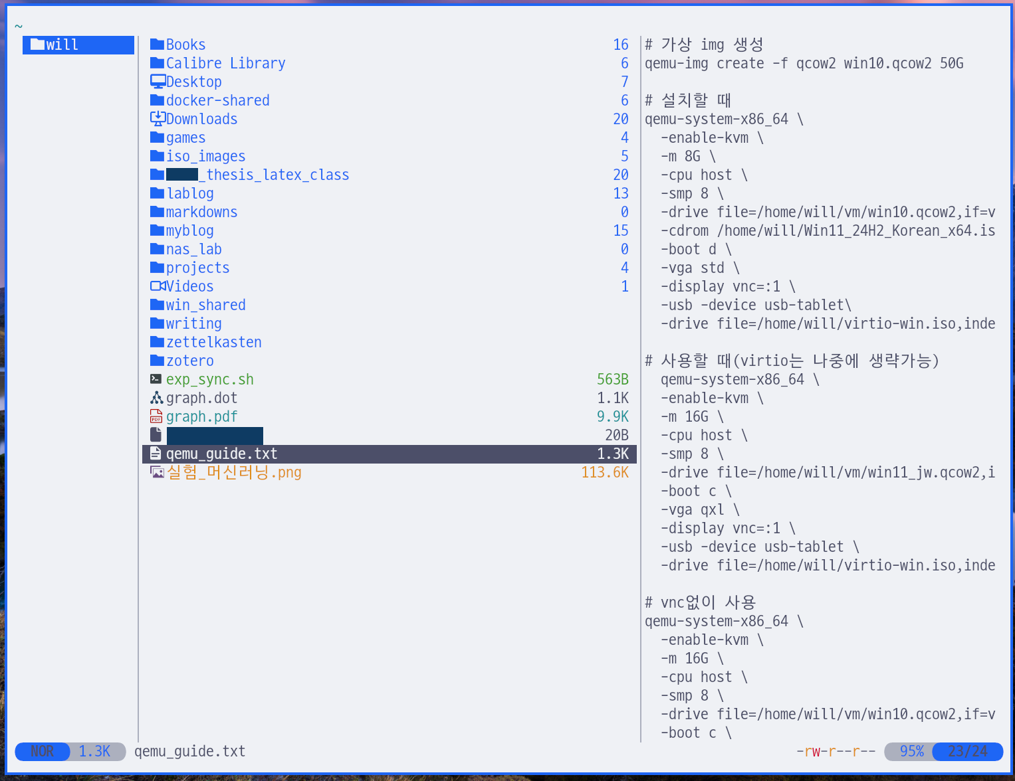Click the exp_sync.sh terminal script icon
This screenshot has height=781, width=1015.
pos(156,379)
